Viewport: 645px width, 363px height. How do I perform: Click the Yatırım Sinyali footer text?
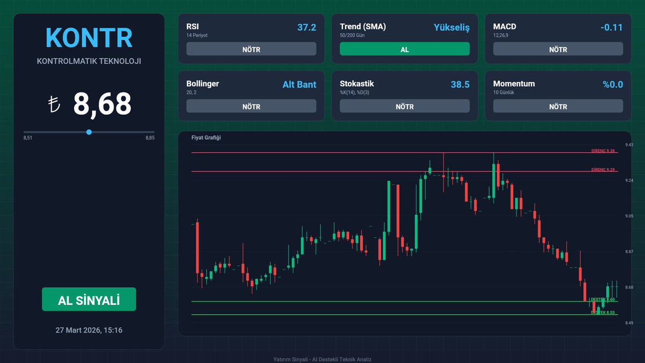(322, 359)
